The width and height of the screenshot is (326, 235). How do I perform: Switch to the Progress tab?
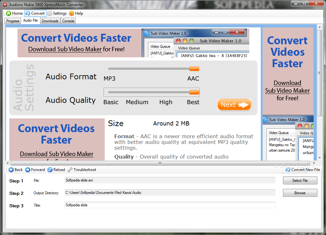click(x=13, y=21)
